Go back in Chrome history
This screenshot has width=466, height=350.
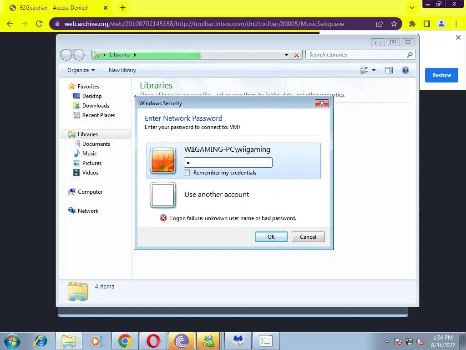pyautogui.click(x=10, y=24)
